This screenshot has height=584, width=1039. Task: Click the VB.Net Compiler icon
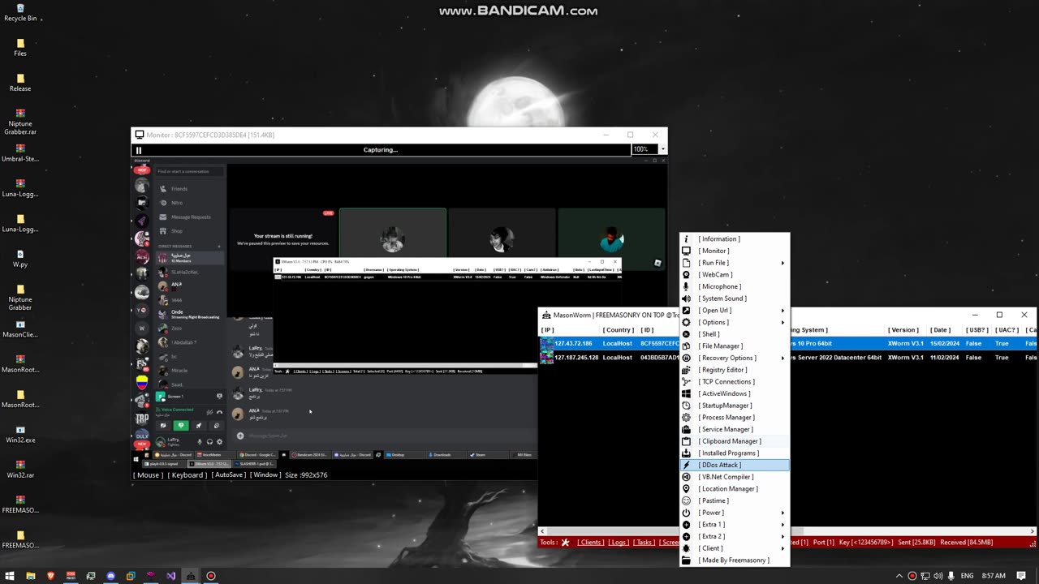pos(686,477)
